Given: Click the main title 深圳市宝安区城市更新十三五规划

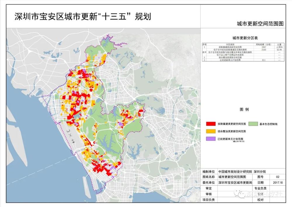Looking at the screenshot, I should pyautogui.click(x=76, y=15).
